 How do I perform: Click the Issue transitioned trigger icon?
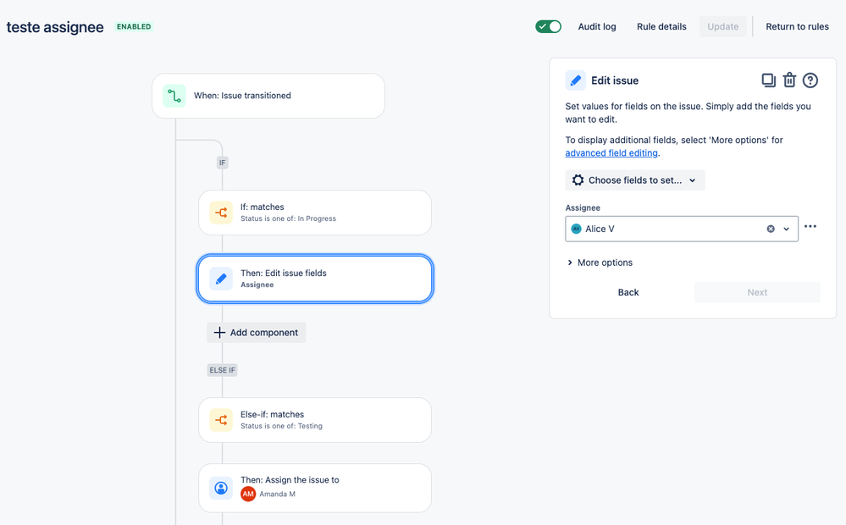tap(174, 96)
